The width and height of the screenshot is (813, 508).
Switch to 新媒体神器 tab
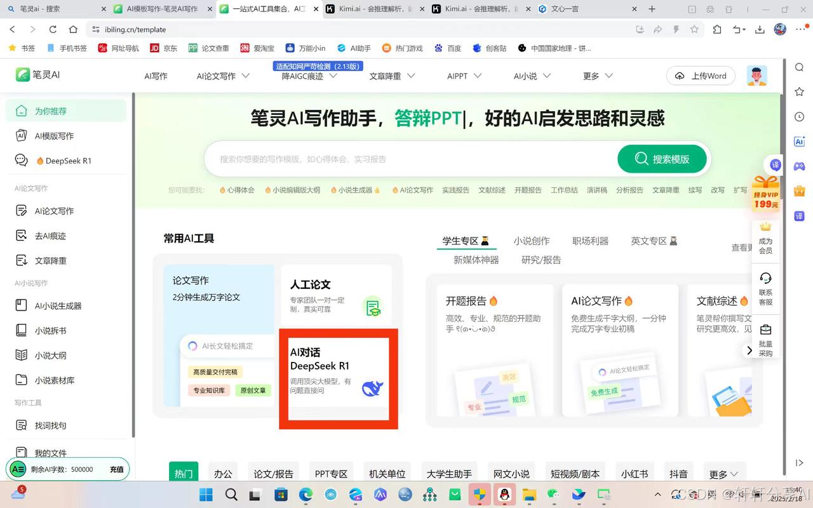pos(476,260)
